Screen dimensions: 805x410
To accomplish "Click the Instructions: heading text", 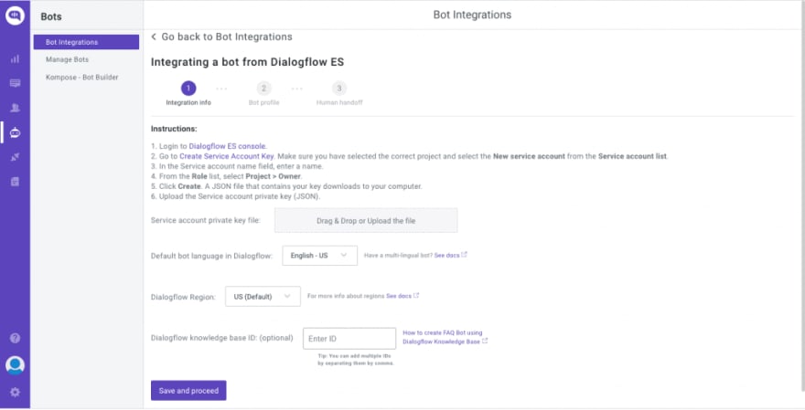I will (x=174, y=129).
